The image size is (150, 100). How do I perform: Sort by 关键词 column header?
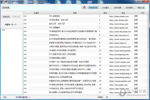click(x=36, y=13)
